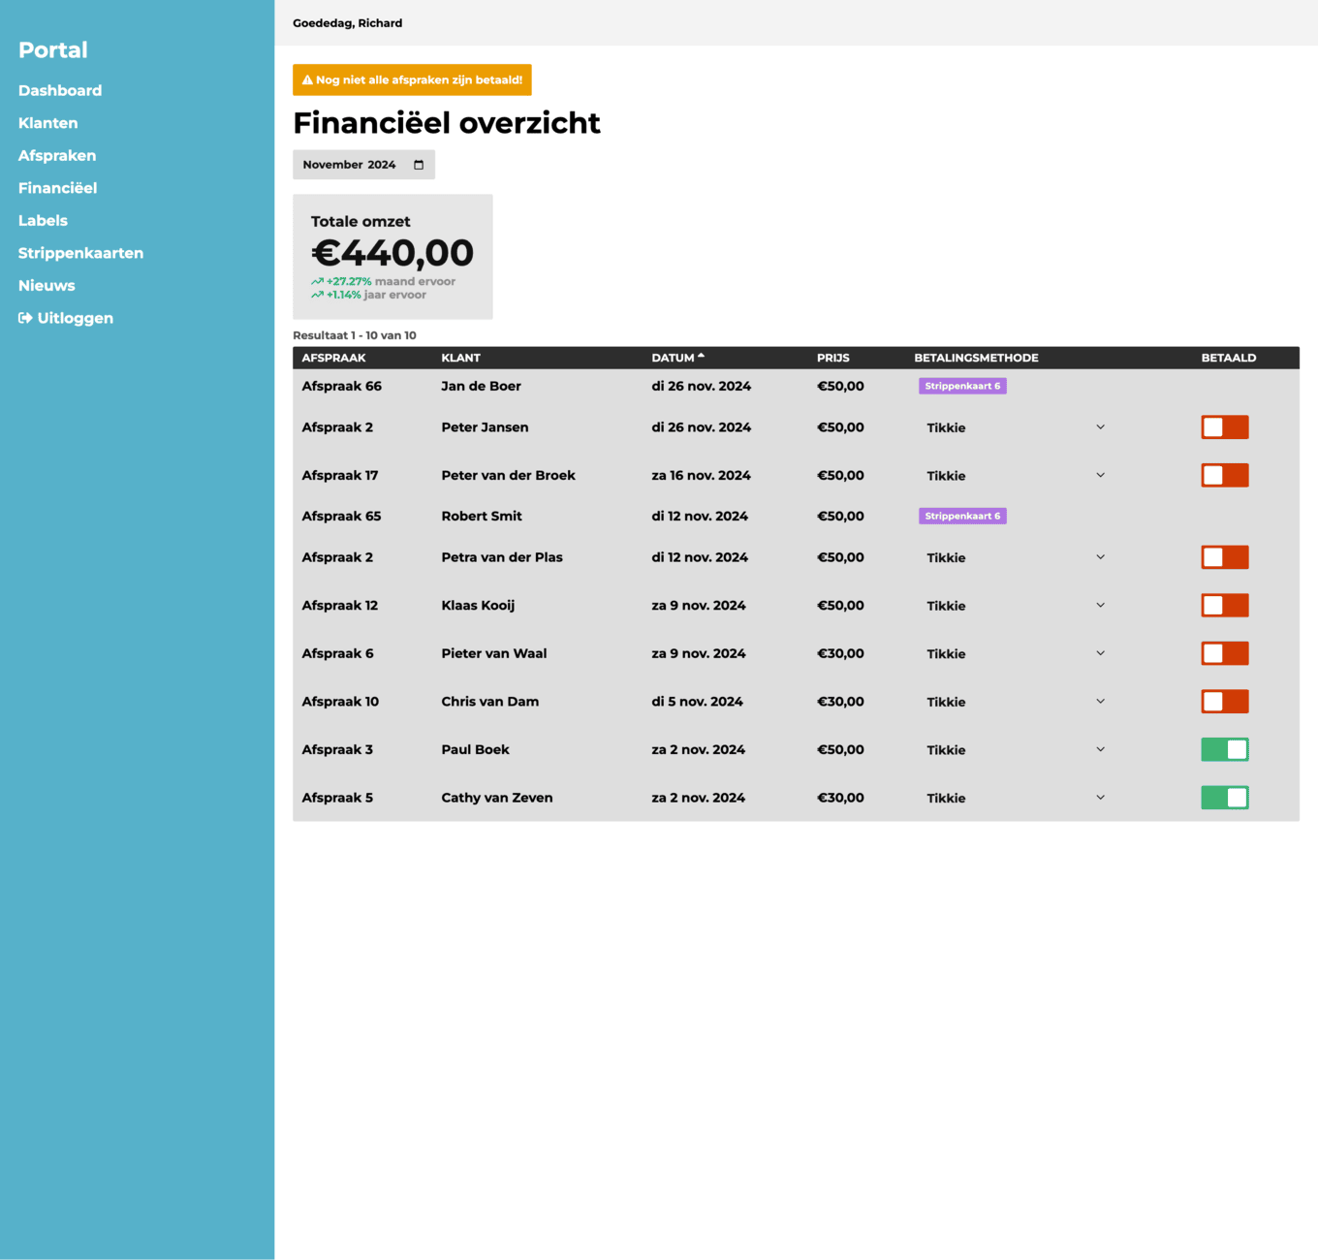The width and height of the screenshot is (1318, 1260).
Task: Click the unpaid appointments warning banner
Action: point(412,80)
